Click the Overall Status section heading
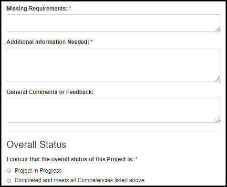The height and width of the screenshot is (187, 227). [x=36, y=145]
